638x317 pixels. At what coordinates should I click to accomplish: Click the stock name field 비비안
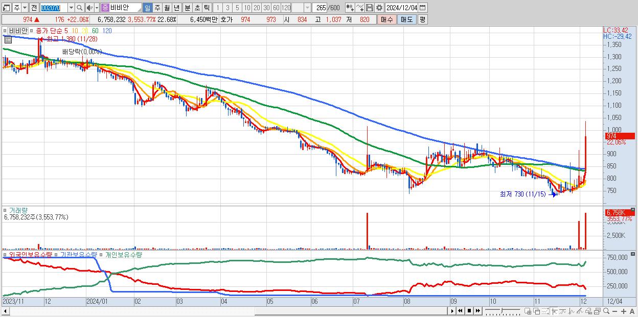coord(125,8)
